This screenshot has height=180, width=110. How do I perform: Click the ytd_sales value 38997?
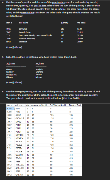(80, 42)
